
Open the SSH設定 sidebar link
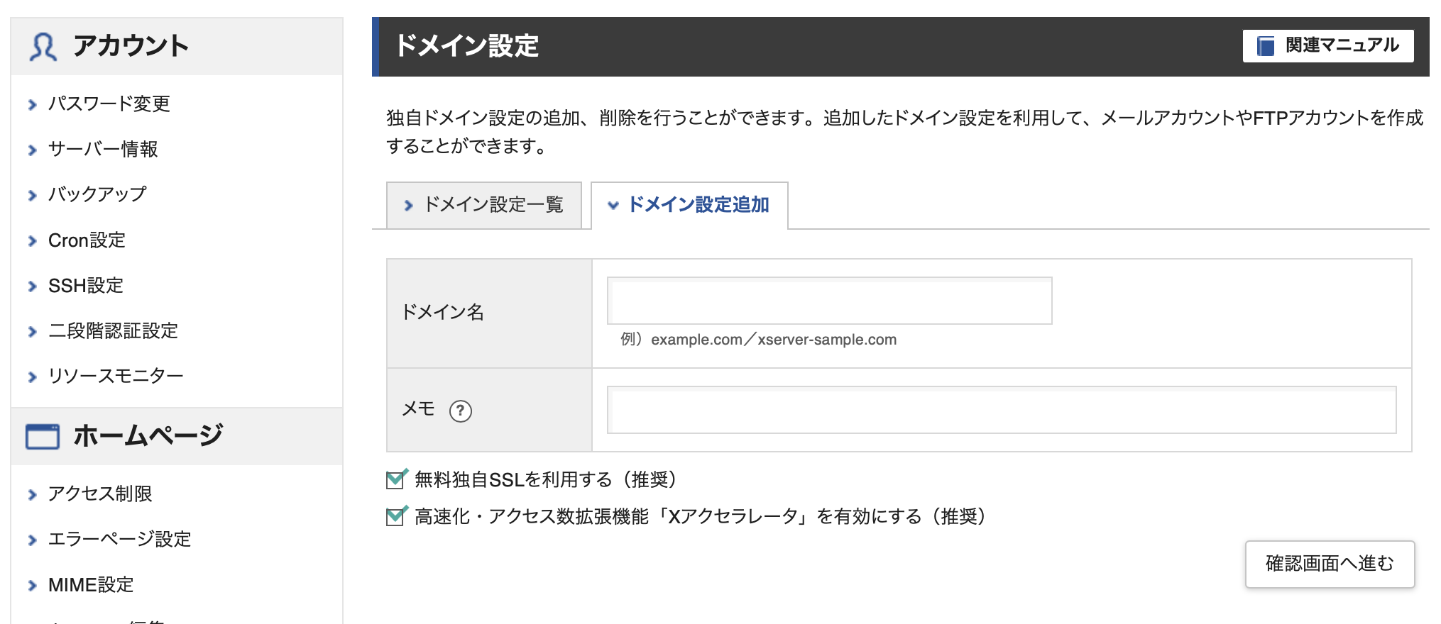tap(86, 286)
